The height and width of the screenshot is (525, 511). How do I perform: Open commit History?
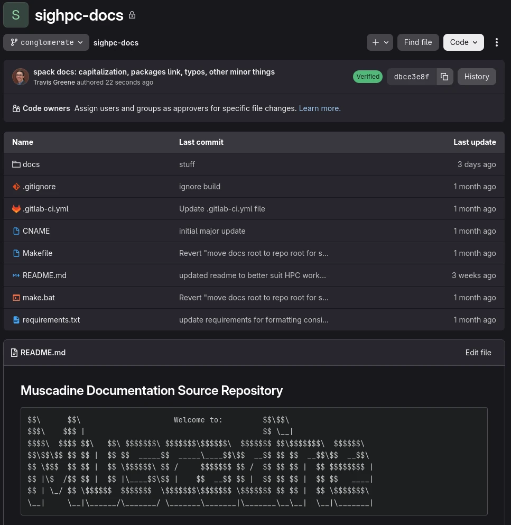tap(477, 77)
